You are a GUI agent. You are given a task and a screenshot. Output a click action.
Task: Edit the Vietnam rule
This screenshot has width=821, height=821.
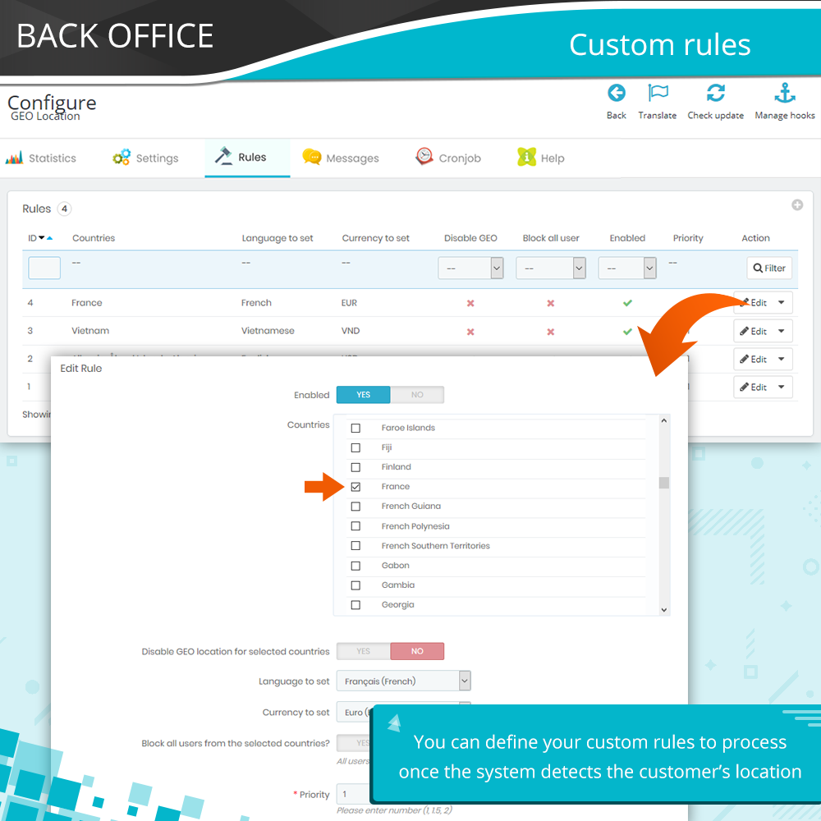coord(753,332)
